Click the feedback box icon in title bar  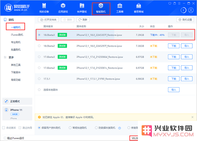tap(175, 3)
